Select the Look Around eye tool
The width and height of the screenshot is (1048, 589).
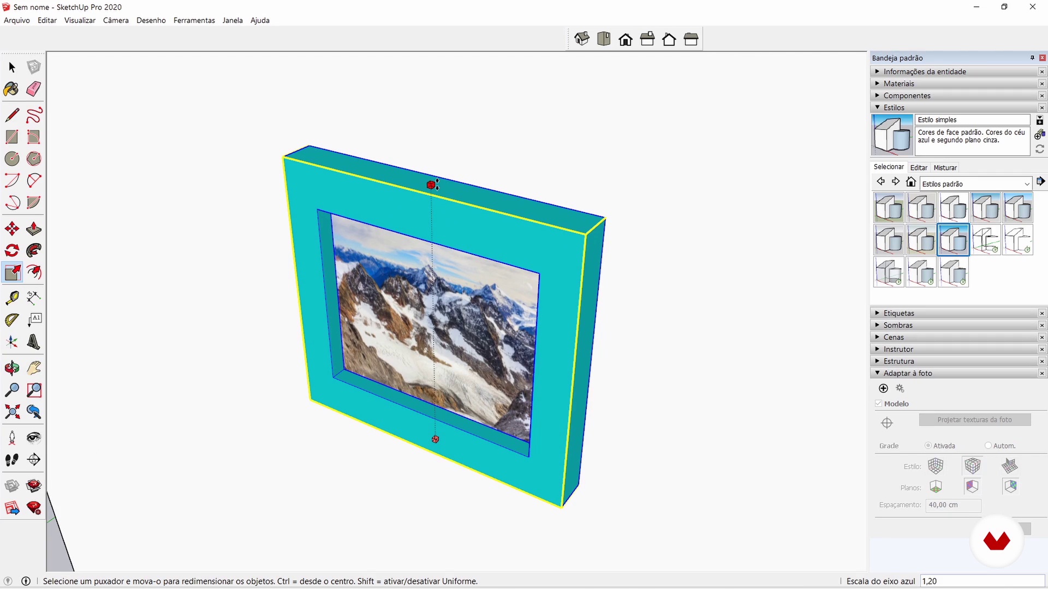tap(34, 438)
